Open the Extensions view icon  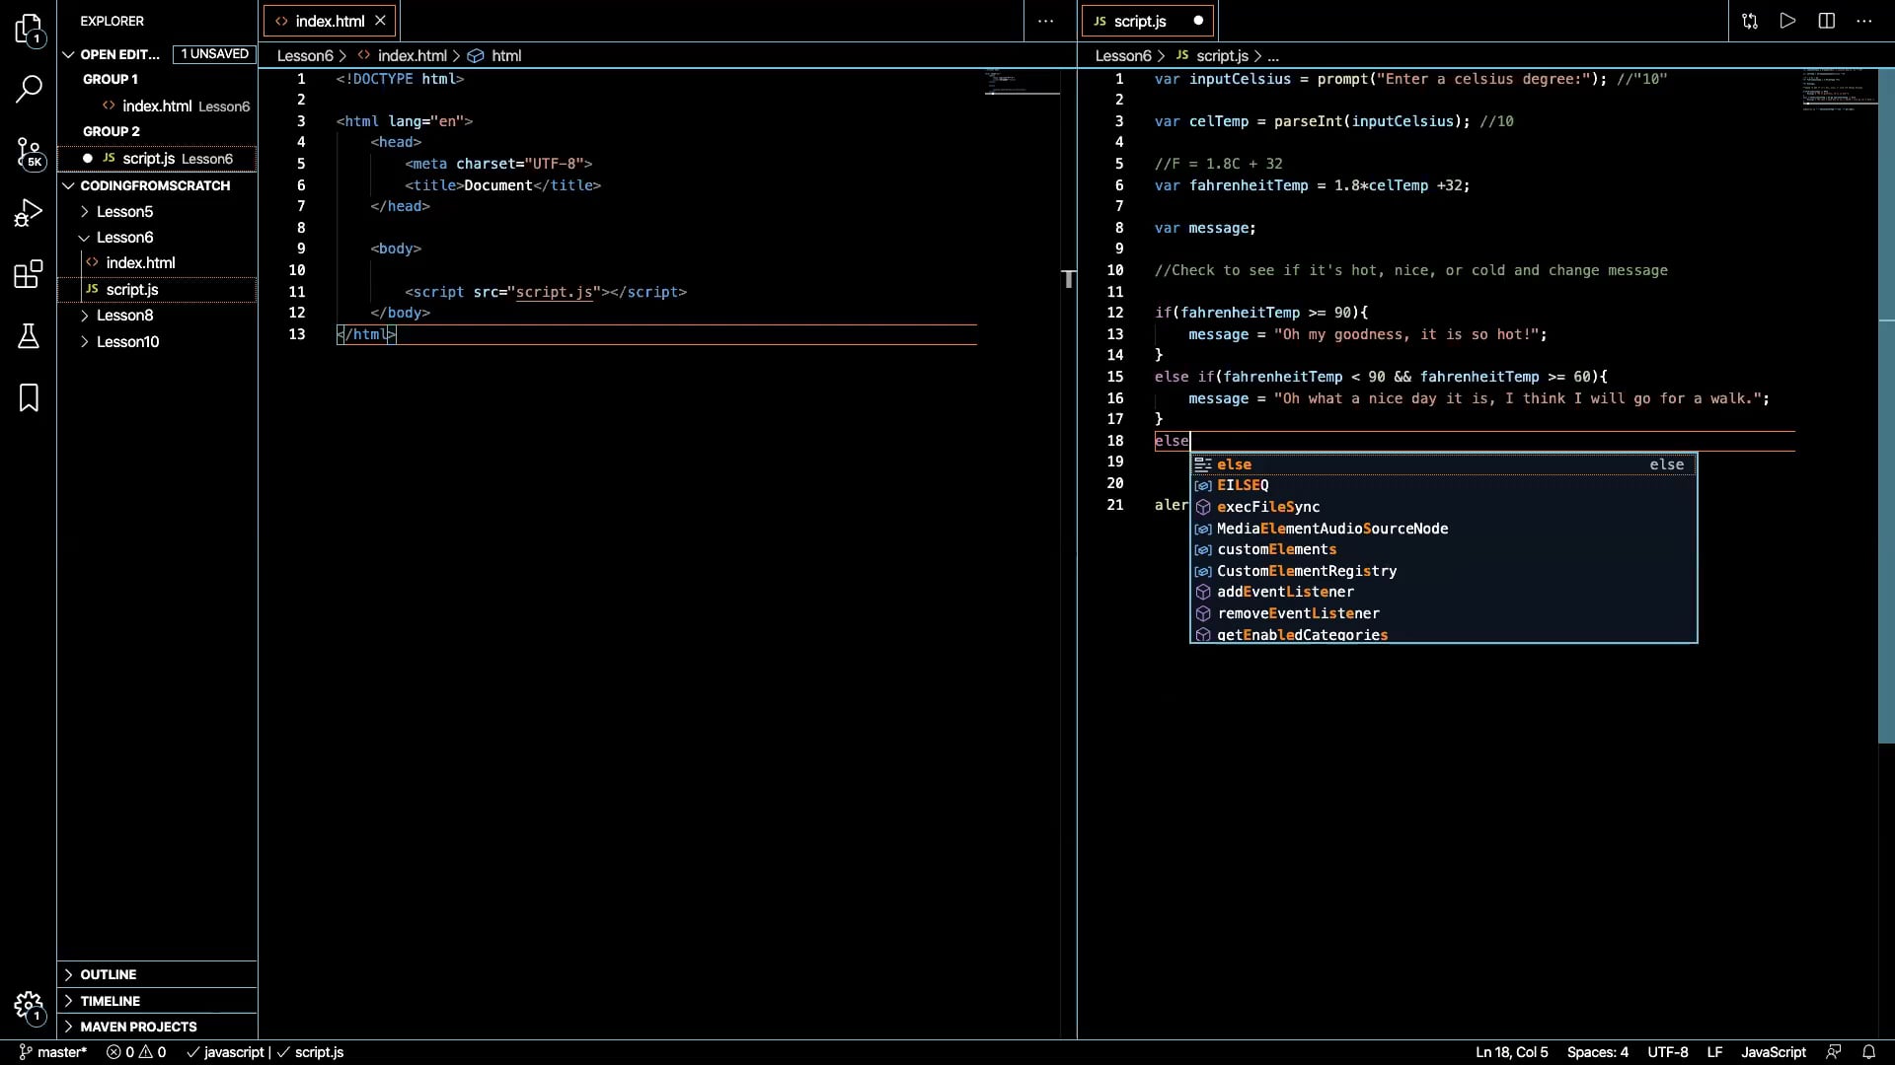coord(29,274)
